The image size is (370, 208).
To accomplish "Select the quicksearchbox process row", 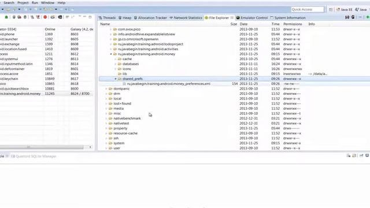I will [x=47, y=88].
